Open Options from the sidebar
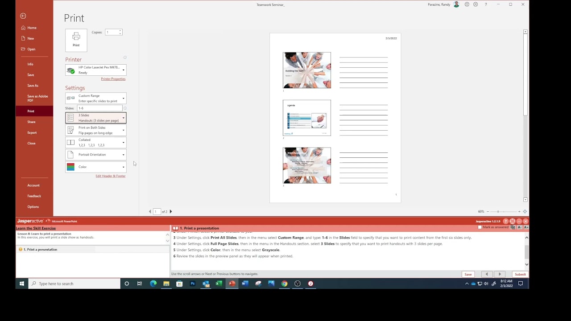 click(33, 207)
